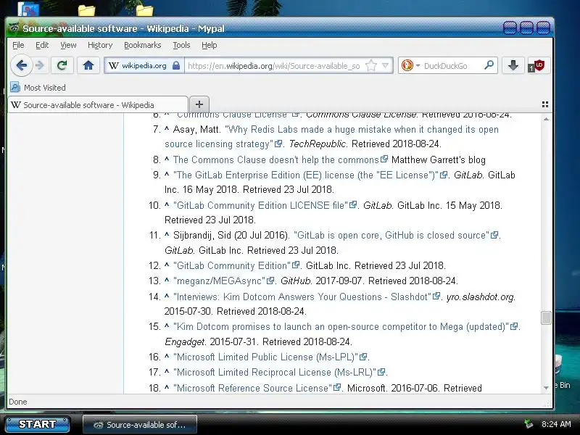Viewport: 580px width, 435px height.
Task: Open the History menu
Action: 100,45
